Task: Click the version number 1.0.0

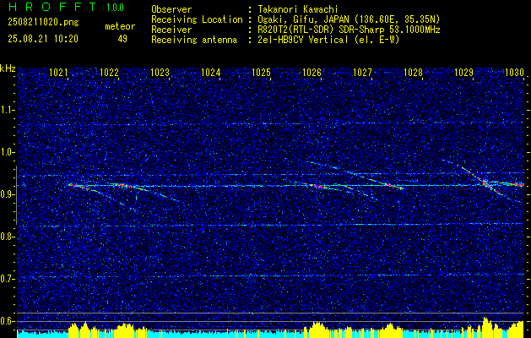Action: 115,8
